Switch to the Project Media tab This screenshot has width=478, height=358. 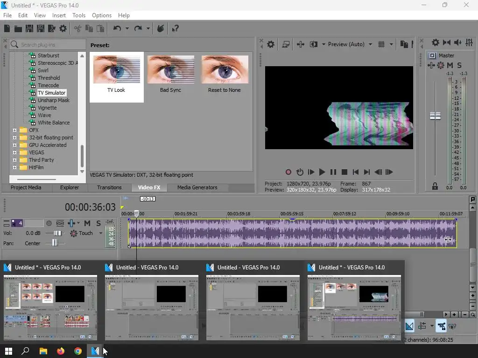coord(26,187)
